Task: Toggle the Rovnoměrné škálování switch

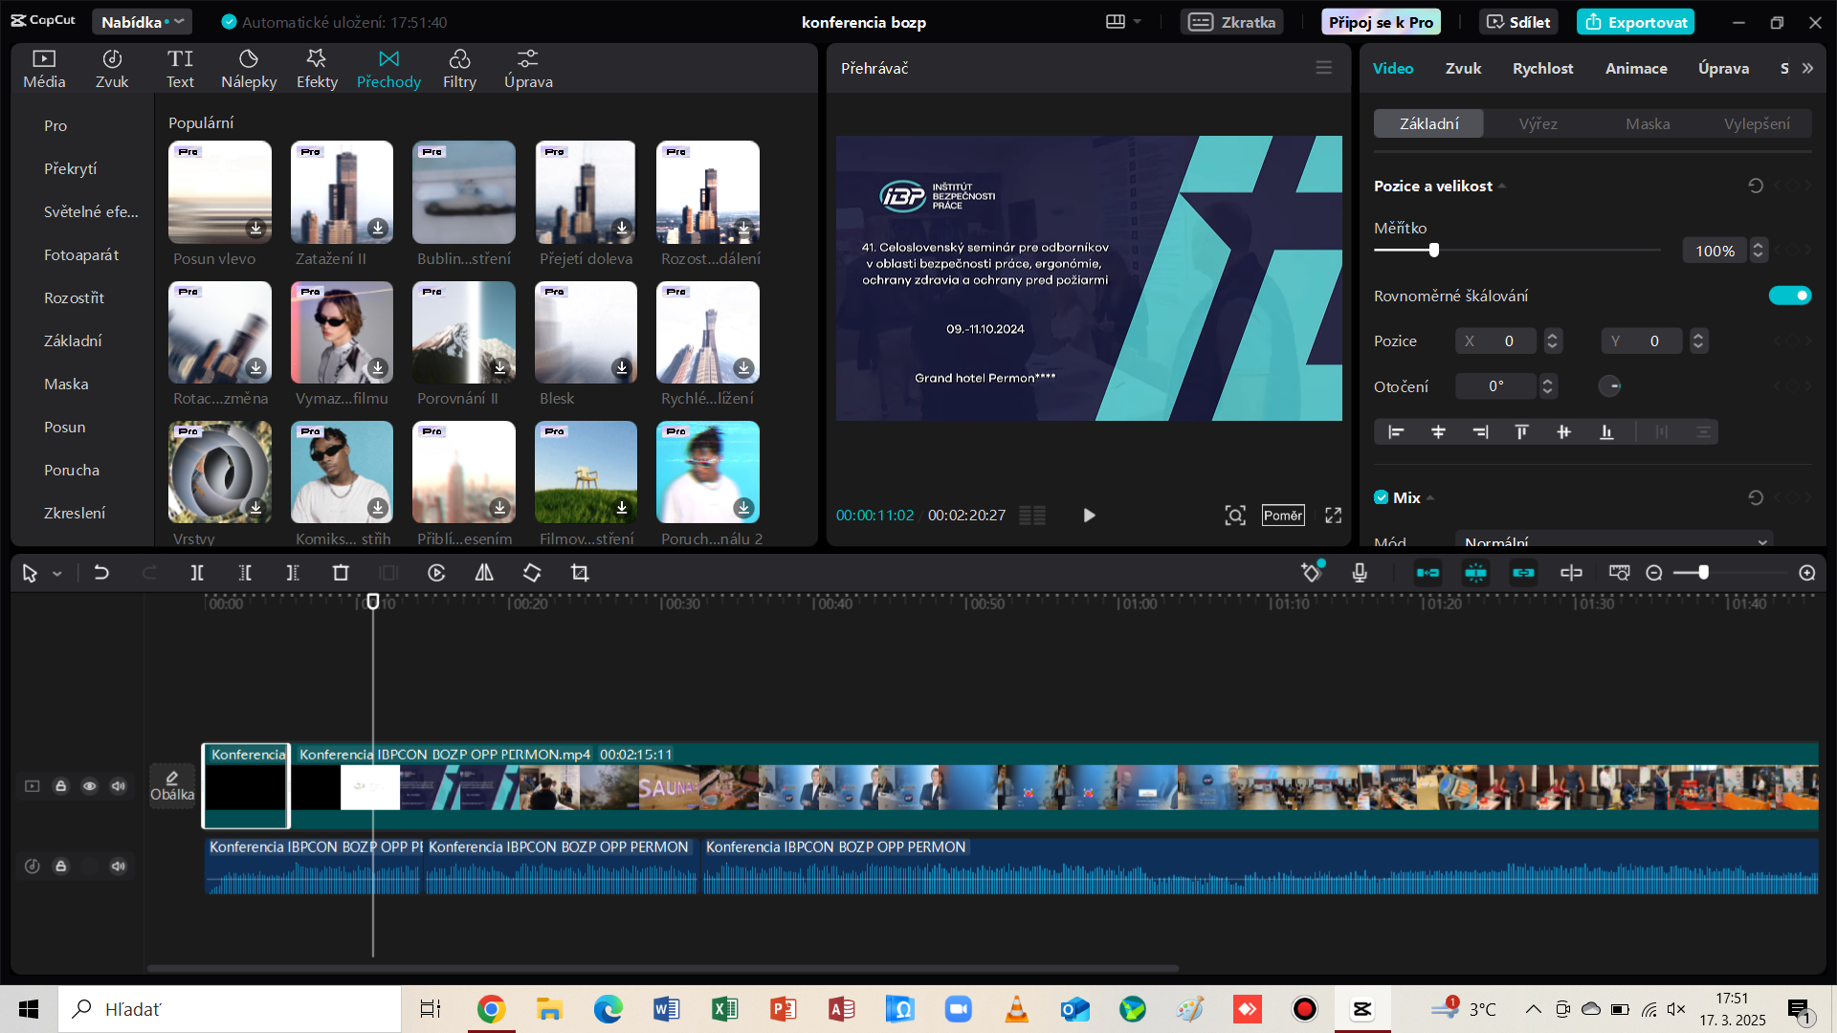Action: (x=1789, y=296)
